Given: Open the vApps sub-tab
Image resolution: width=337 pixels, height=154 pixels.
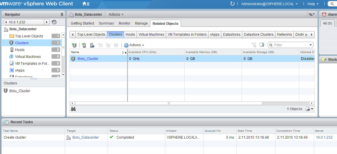Looking at the screenshot, I should 215,35.
